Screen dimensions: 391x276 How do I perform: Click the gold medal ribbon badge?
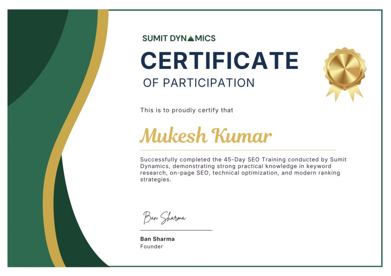[345, 74]
